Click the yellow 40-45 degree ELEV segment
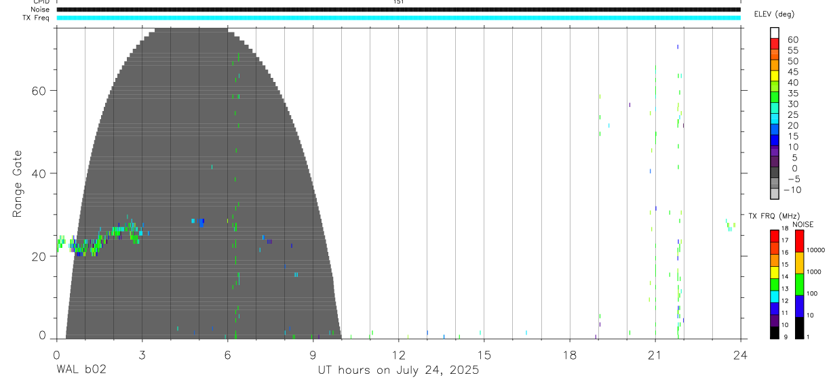Image resolution: width=833 pixels, height=384 pixels. (x=775, y=76)
